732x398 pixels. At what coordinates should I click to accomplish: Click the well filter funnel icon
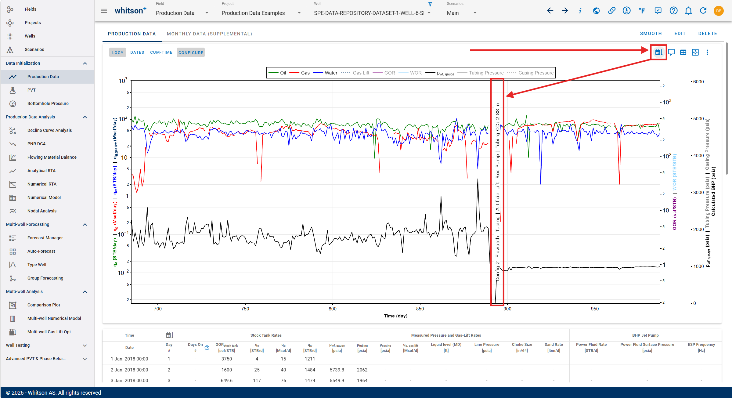430,4
